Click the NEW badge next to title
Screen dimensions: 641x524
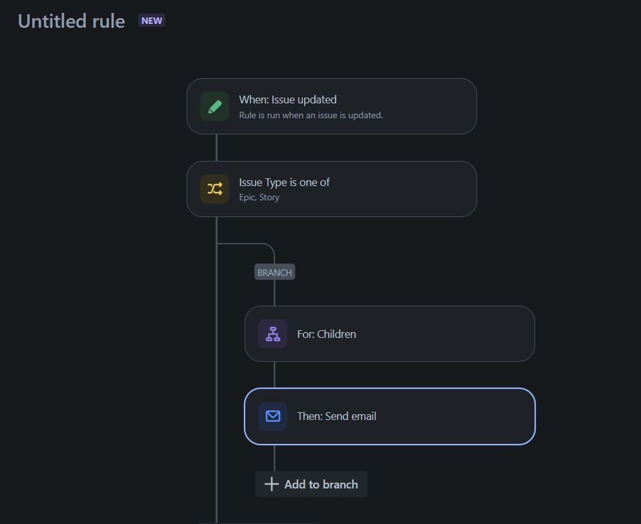click(x=152, y=21)
